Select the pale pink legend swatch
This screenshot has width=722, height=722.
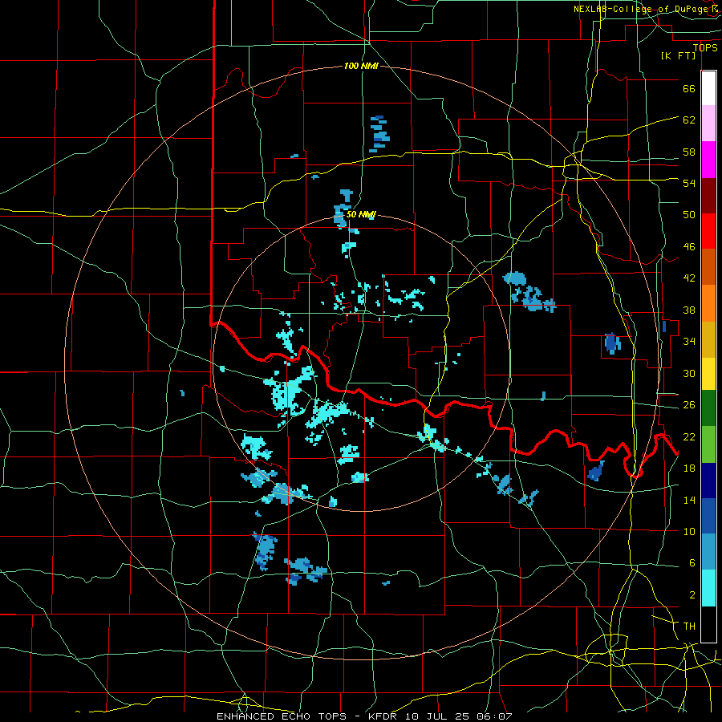click(708, 124)
